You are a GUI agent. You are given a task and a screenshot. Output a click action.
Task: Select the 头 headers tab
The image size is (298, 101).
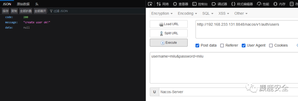tap(37, 4)
